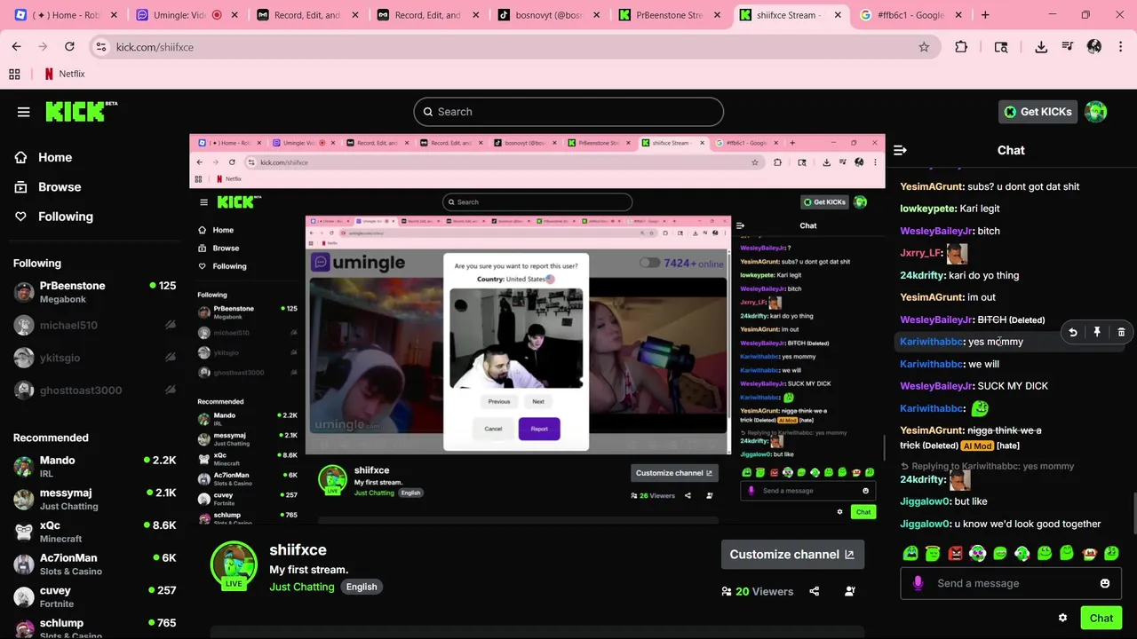Open xQc recommended channel
The height and width of the screenshot is (639, 1137).
pyautogui.click(x=94, y=532)
